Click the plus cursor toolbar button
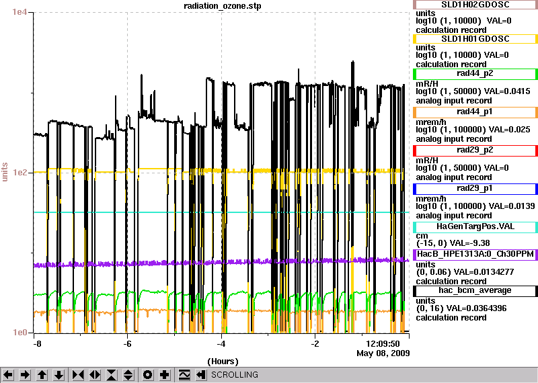 [164, 375]
